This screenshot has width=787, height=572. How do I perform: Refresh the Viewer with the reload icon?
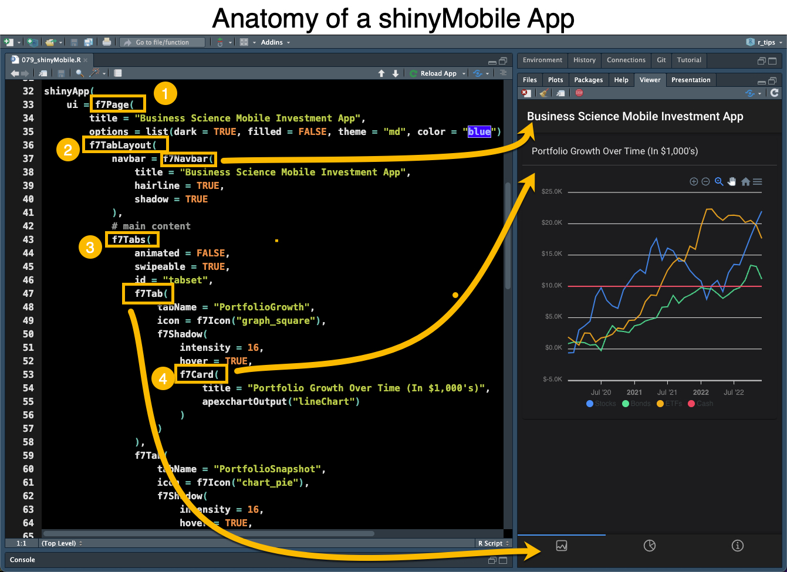click(x=775, y=93)
